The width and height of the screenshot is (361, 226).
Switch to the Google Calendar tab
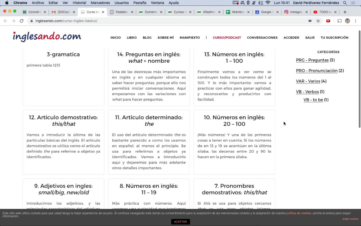pyautogui.click(x=267, y=12)
